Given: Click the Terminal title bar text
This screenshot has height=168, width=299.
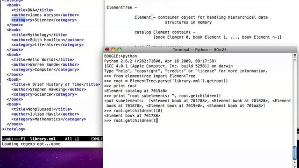Looking at the screenshot, I should (199, 50).
